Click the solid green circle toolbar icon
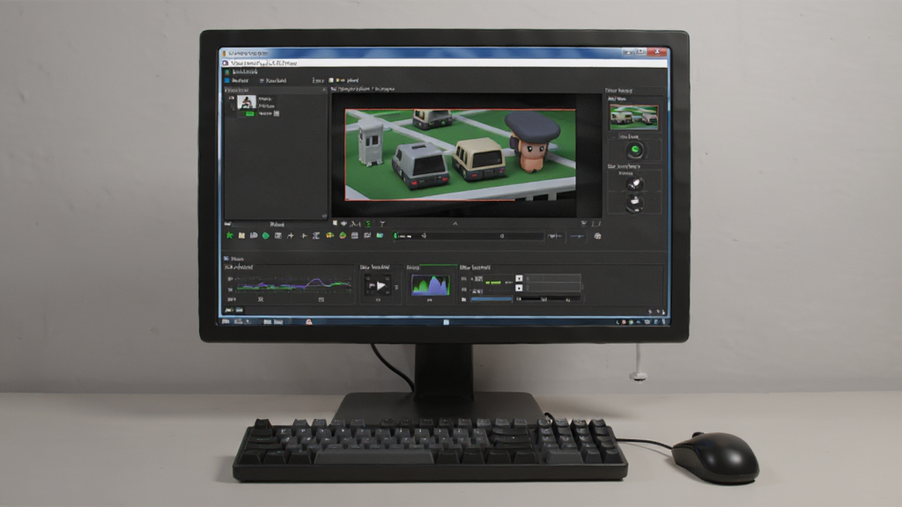 pyautogui.click(x=266, y=236)
